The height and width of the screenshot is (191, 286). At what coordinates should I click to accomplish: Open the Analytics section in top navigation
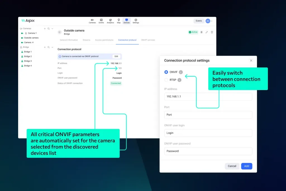click(x=110, y=21)
